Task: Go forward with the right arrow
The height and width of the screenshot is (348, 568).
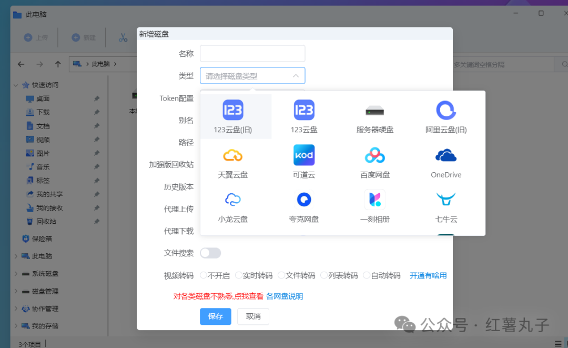Action: tap(39, 64)
